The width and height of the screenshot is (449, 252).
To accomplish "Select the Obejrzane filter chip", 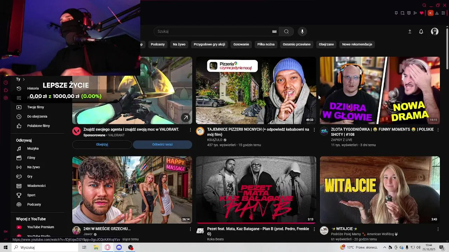I will pos(326,44).
